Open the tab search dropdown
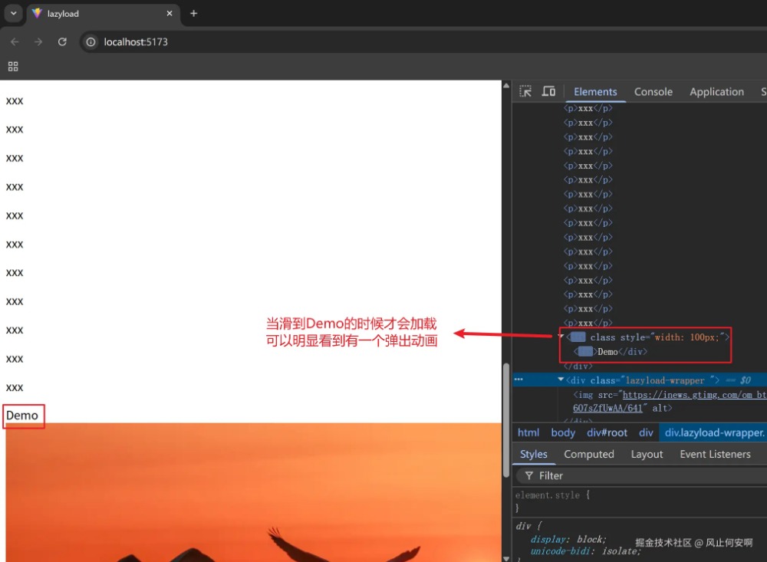Viewport: 767px width, 562px height. coord(13,13)
